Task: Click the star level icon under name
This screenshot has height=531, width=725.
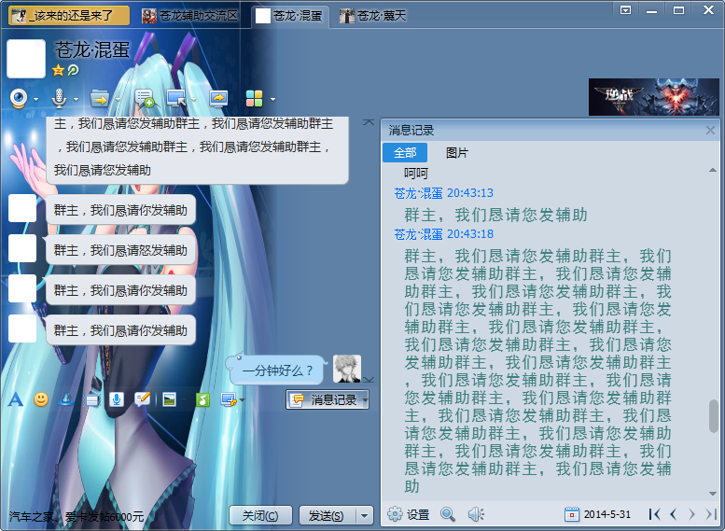Action: (x=58, y=70)
